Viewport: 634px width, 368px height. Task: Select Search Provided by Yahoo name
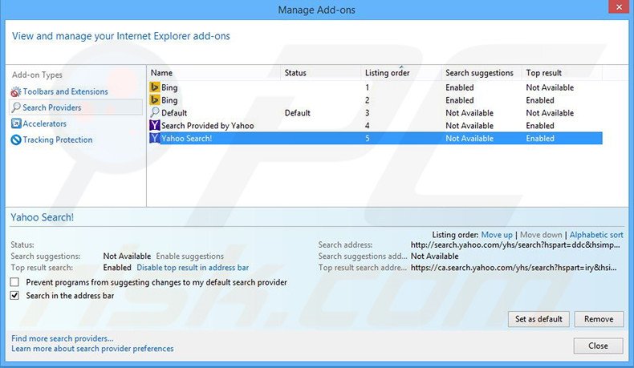click(x=208, y=126)
